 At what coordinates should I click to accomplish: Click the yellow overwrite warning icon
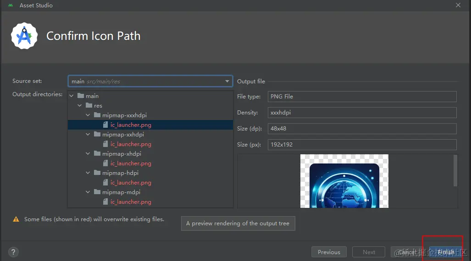click(x=16, y=219)
